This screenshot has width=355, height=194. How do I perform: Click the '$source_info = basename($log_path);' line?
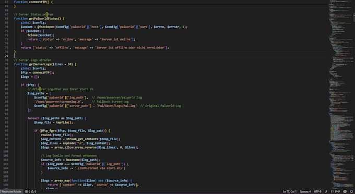[x=70, y=160]
